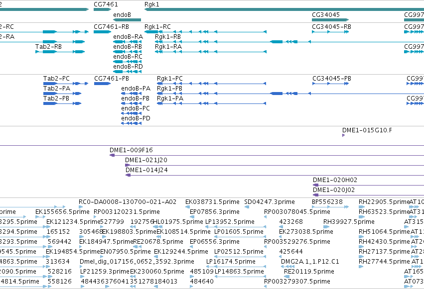Click the endoB gene bar
Viewport: 424px width, 289px height.
tap(127, 20)
